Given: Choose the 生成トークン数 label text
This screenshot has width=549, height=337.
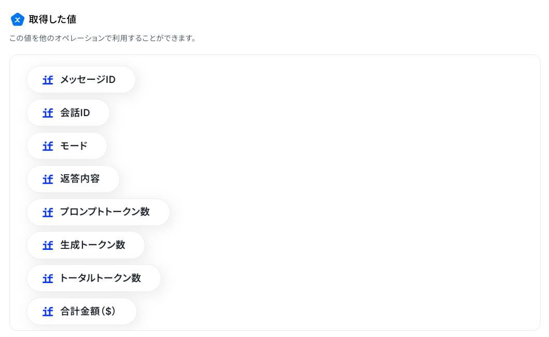Looking at the screenshot, I should click(x=93, y=245).
